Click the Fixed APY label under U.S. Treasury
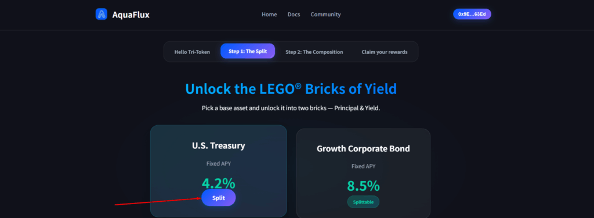The image size is (594, 218). pos(219,163)
